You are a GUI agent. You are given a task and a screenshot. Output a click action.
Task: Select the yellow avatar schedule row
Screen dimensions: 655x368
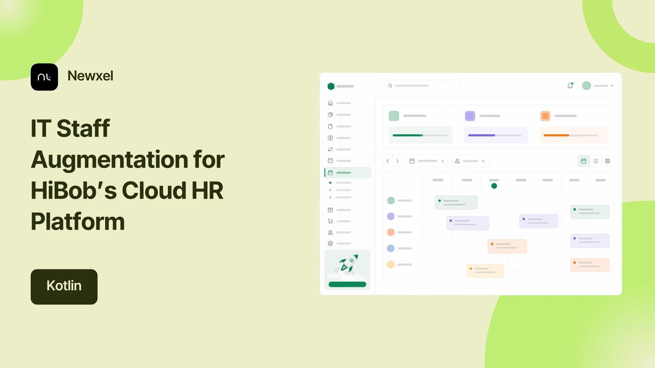399,264
